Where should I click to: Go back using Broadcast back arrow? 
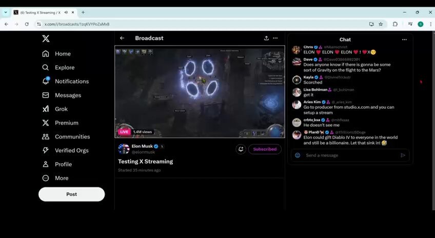pos(122,38)
